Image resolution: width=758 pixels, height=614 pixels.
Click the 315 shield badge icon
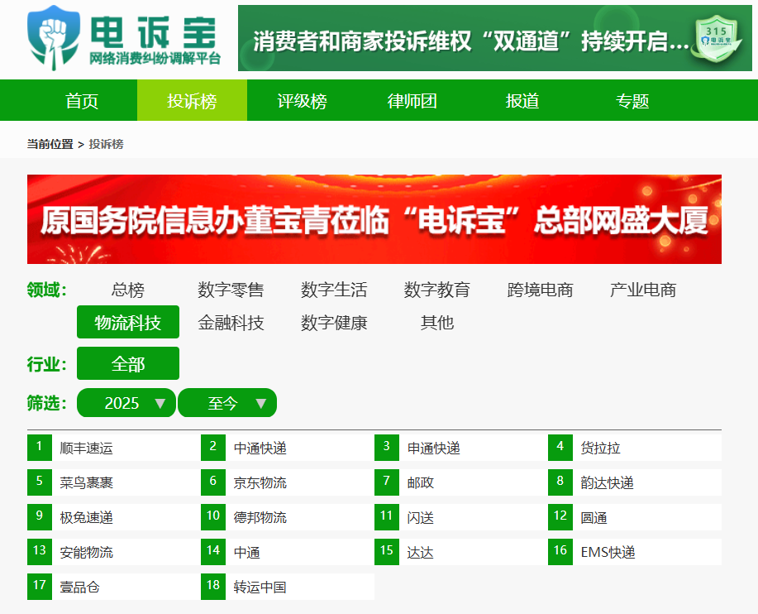tap(715, 39)
